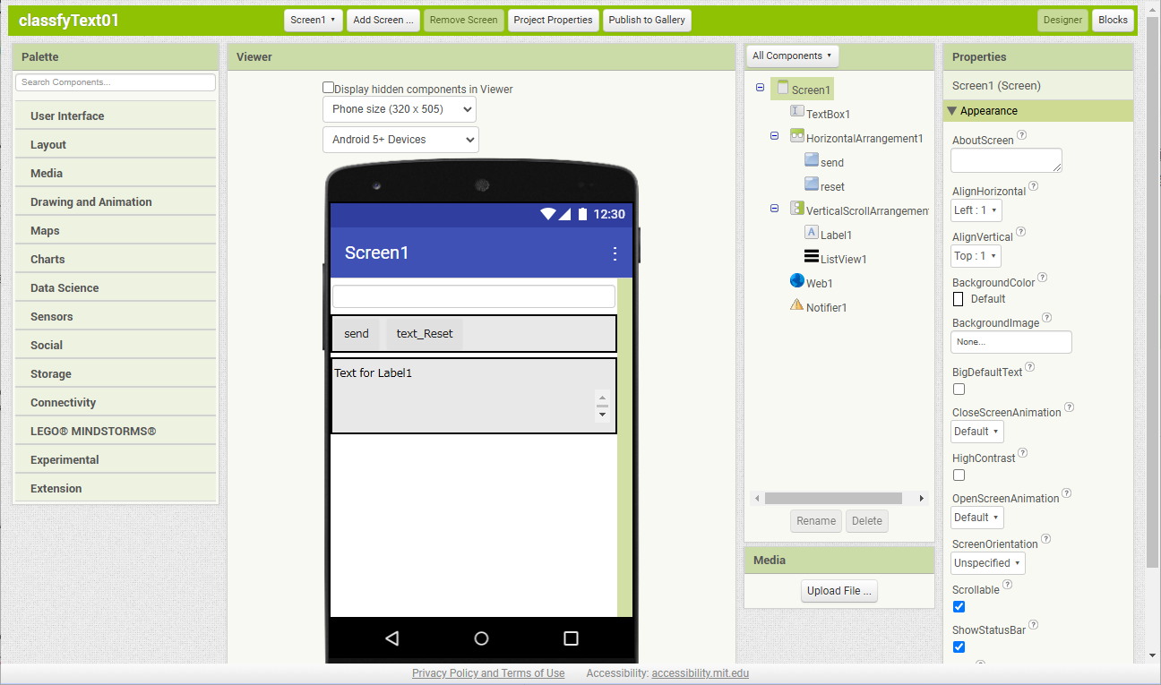1161x685 pixels.
Task: Open the Screen1 screen selector dropdown
Action: tap(314, 20)
